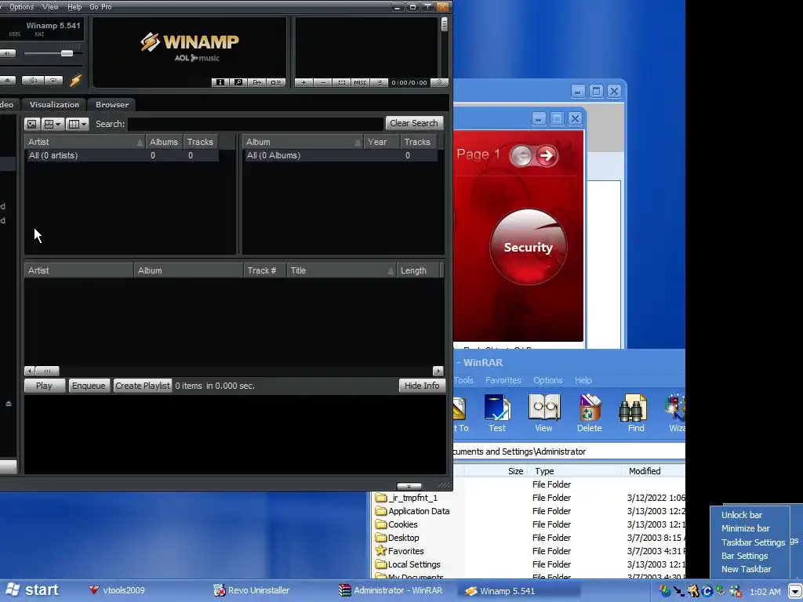Viewport: 803px width, 602px height.
Task: Select Taskbar Settings in the popup menu
Action: click(753, 542)
